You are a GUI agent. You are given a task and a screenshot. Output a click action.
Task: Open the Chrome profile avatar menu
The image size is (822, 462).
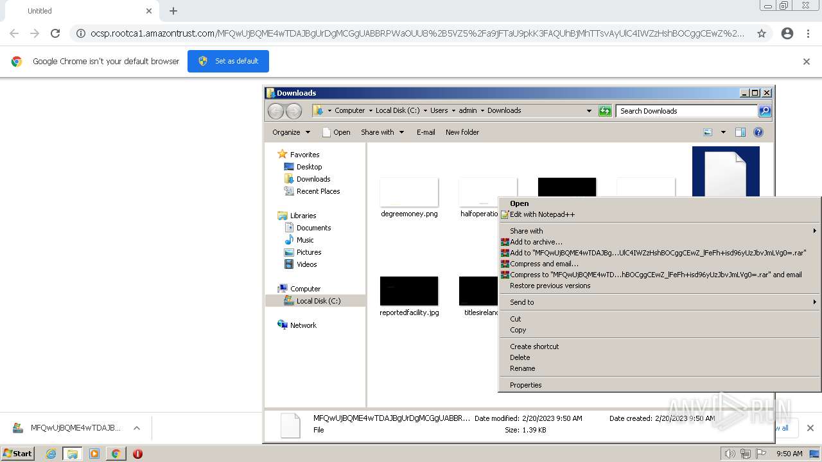pos(787,33)
